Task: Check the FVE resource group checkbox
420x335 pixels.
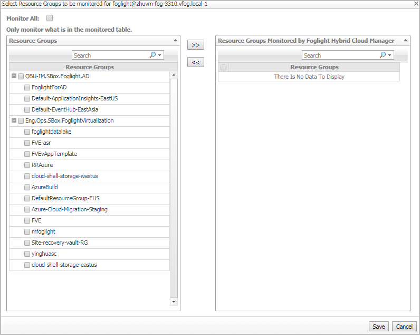Action: [27, 220]
